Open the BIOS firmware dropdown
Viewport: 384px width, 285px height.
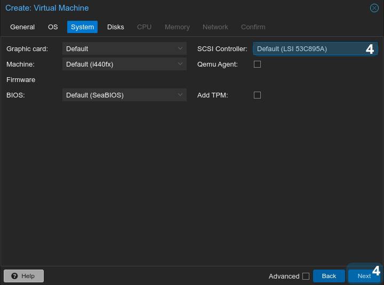(124, 95)
